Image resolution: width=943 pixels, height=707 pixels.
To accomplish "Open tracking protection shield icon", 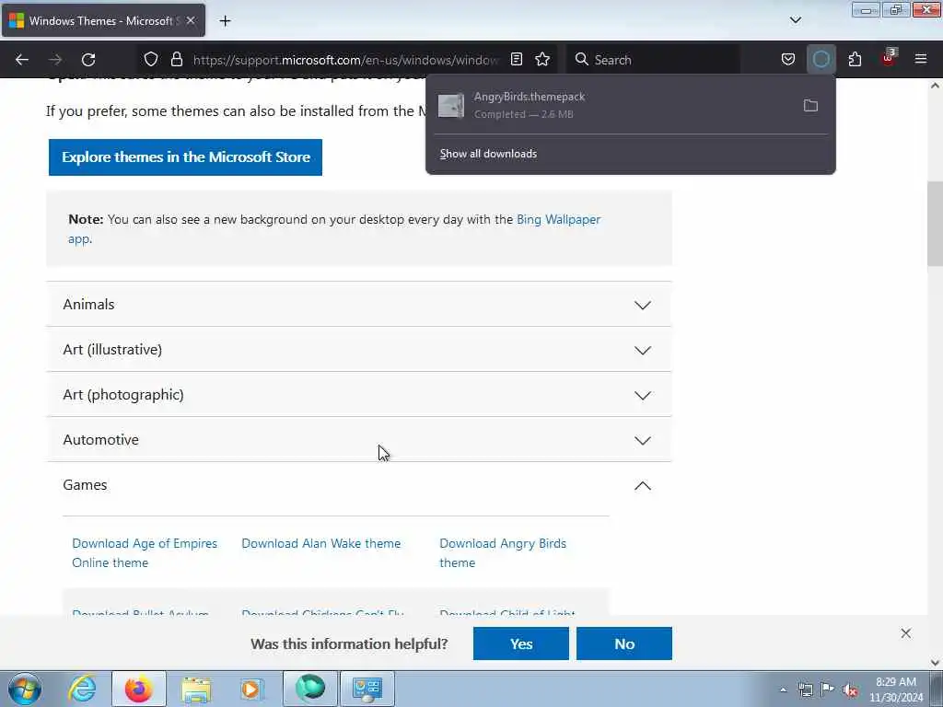I will (151, 60).
